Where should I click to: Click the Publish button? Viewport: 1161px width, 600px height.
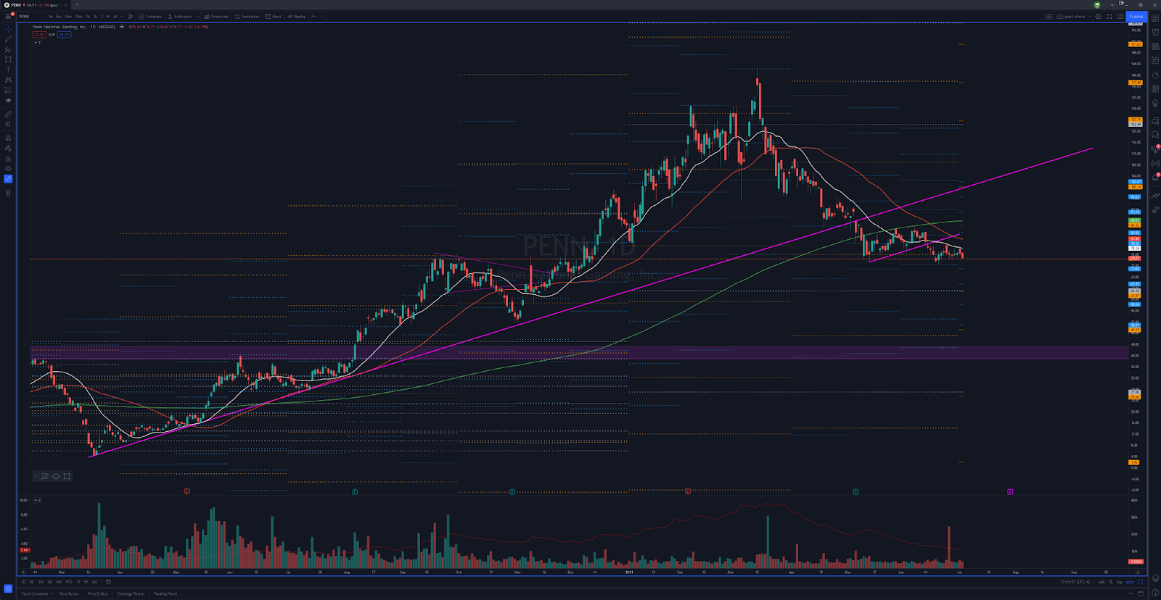[x=1136, y=16]
